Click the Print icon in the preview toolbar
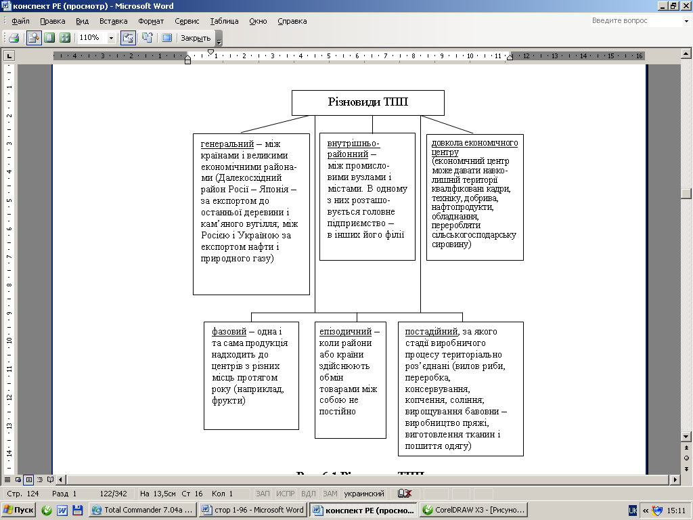The image size is (693, 520). pyautogui.click(x=14, y=38)
